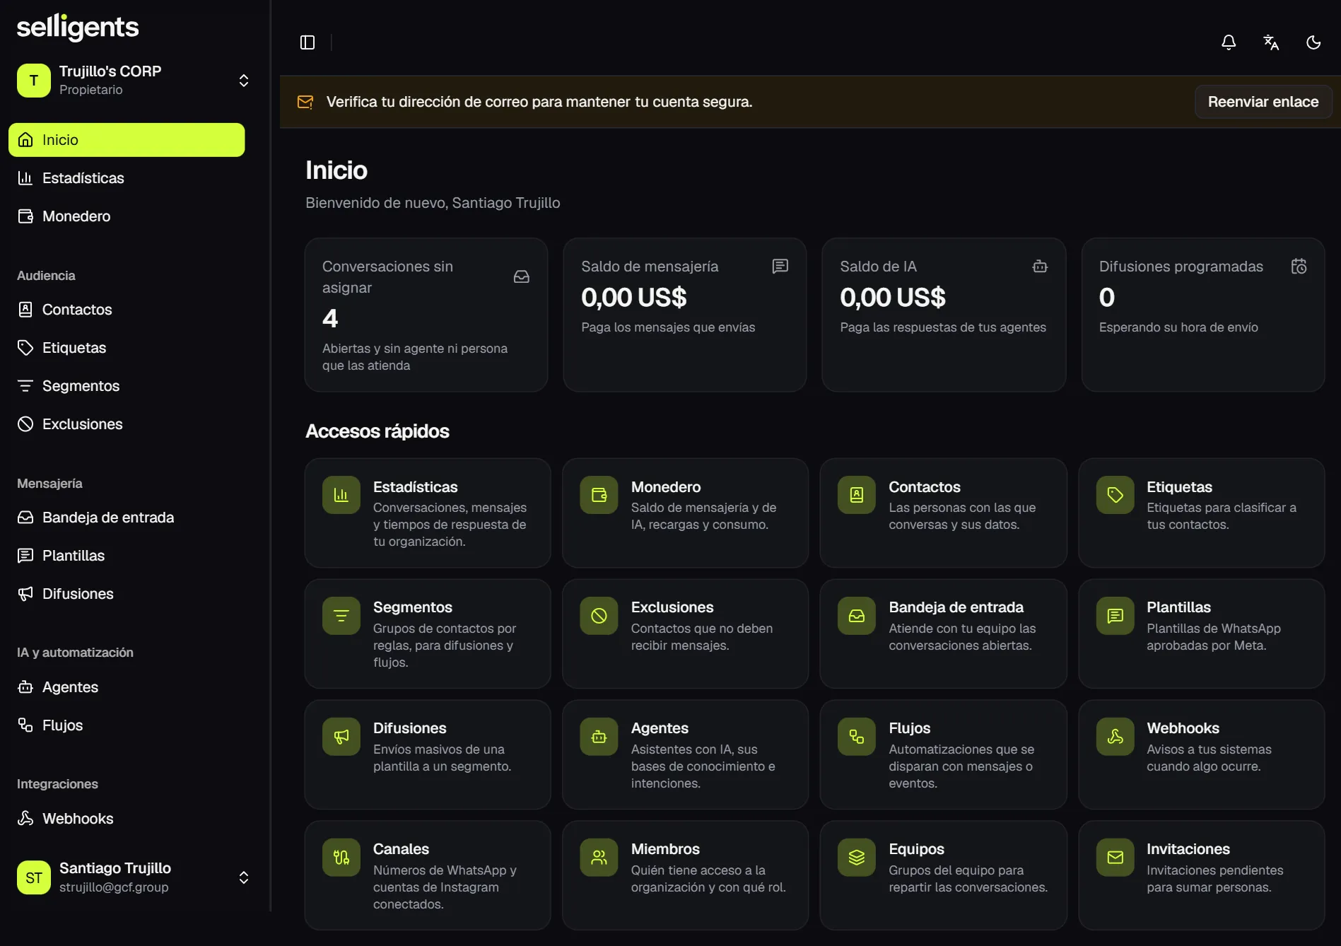Click Reenviar enlace button
Image resolution: width=1341 pixels, height=946 pixels.
click(1263, 102)
